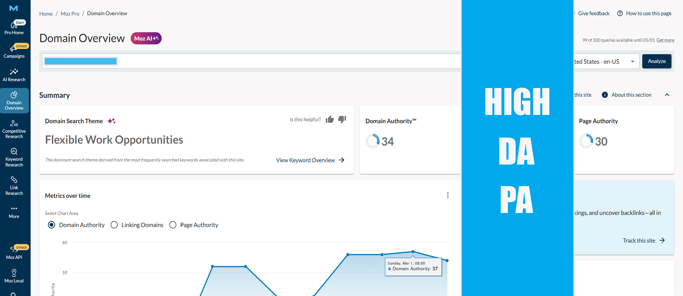The width and height of the screenshot is (683, 296).
Task: Click the Moz AI badge
Action: pos(146,38)
